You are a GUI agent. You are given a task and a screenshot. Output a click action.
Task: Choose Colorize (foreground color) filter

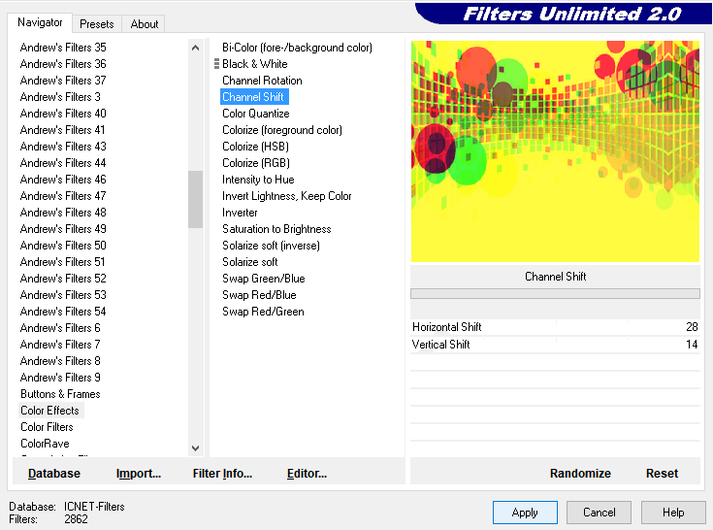click(282, 130)
